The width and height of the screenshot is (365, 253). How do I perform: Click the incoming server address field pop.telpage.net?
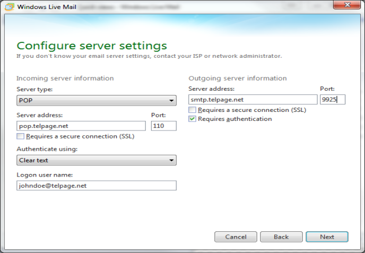pyautogui.click(x=81, y=126)
